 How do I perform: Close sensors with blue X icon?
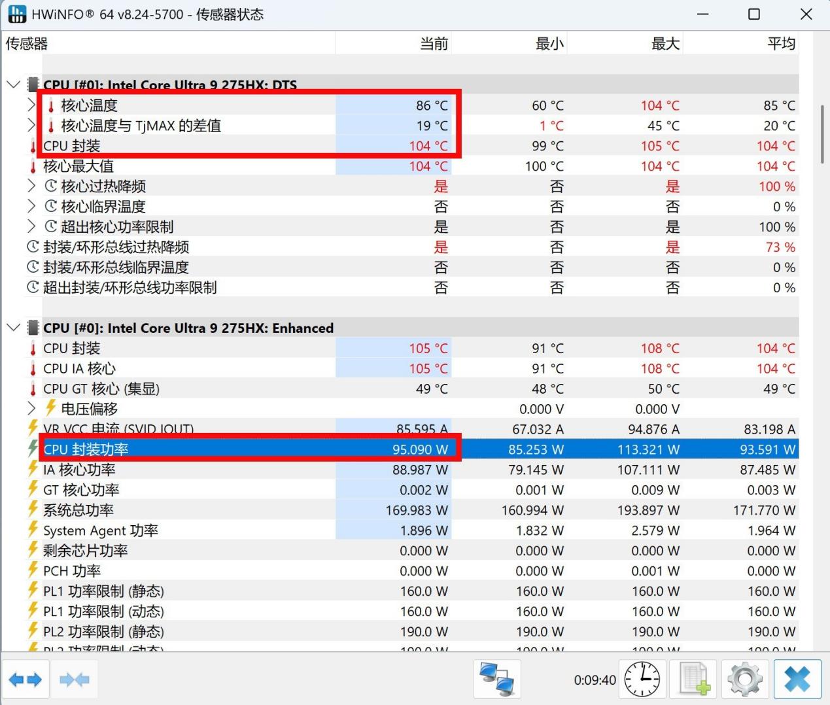[797, 679]
